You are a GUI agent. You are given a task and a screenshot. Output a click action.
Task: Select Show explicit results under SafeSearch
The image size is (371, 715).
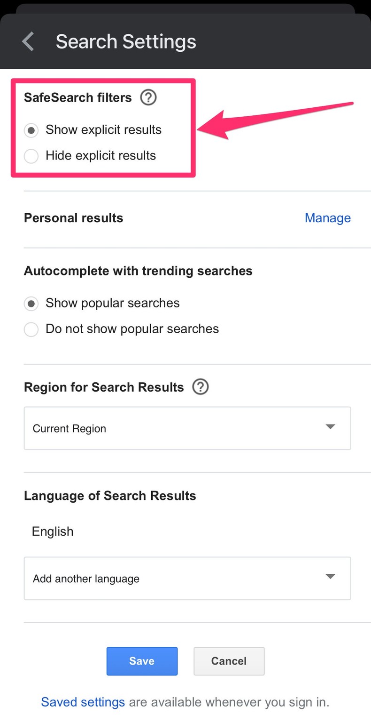31,130
